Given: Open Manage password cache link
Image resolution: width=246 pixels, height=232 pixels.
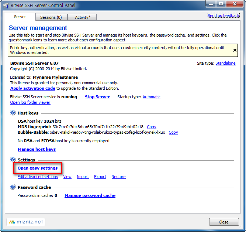Looking at the screenshot, I should coord(90,195).
